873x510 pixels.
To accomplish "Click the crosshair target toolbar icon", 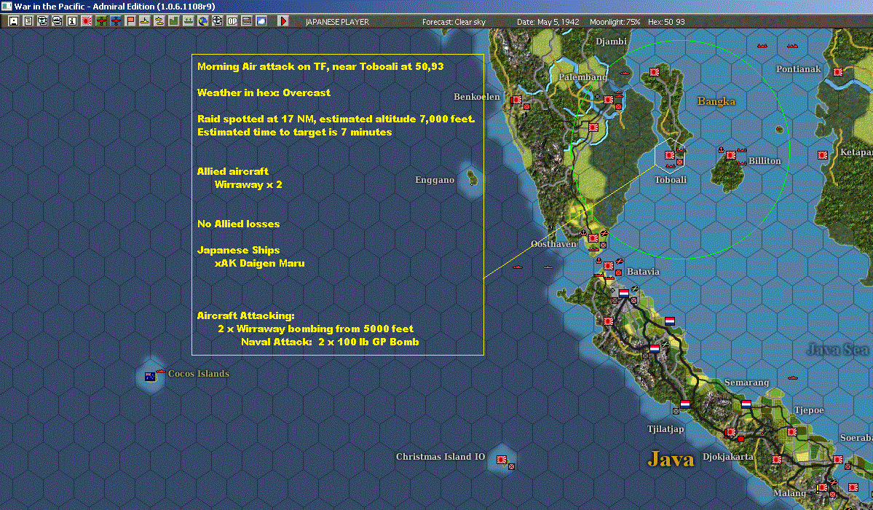I will (x=217, y=21).
